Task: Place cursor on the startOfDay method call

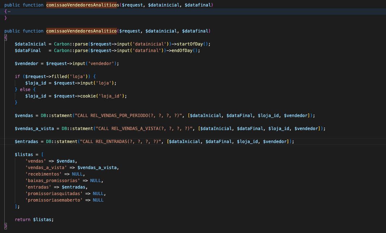Action: (x=190, y=44)
